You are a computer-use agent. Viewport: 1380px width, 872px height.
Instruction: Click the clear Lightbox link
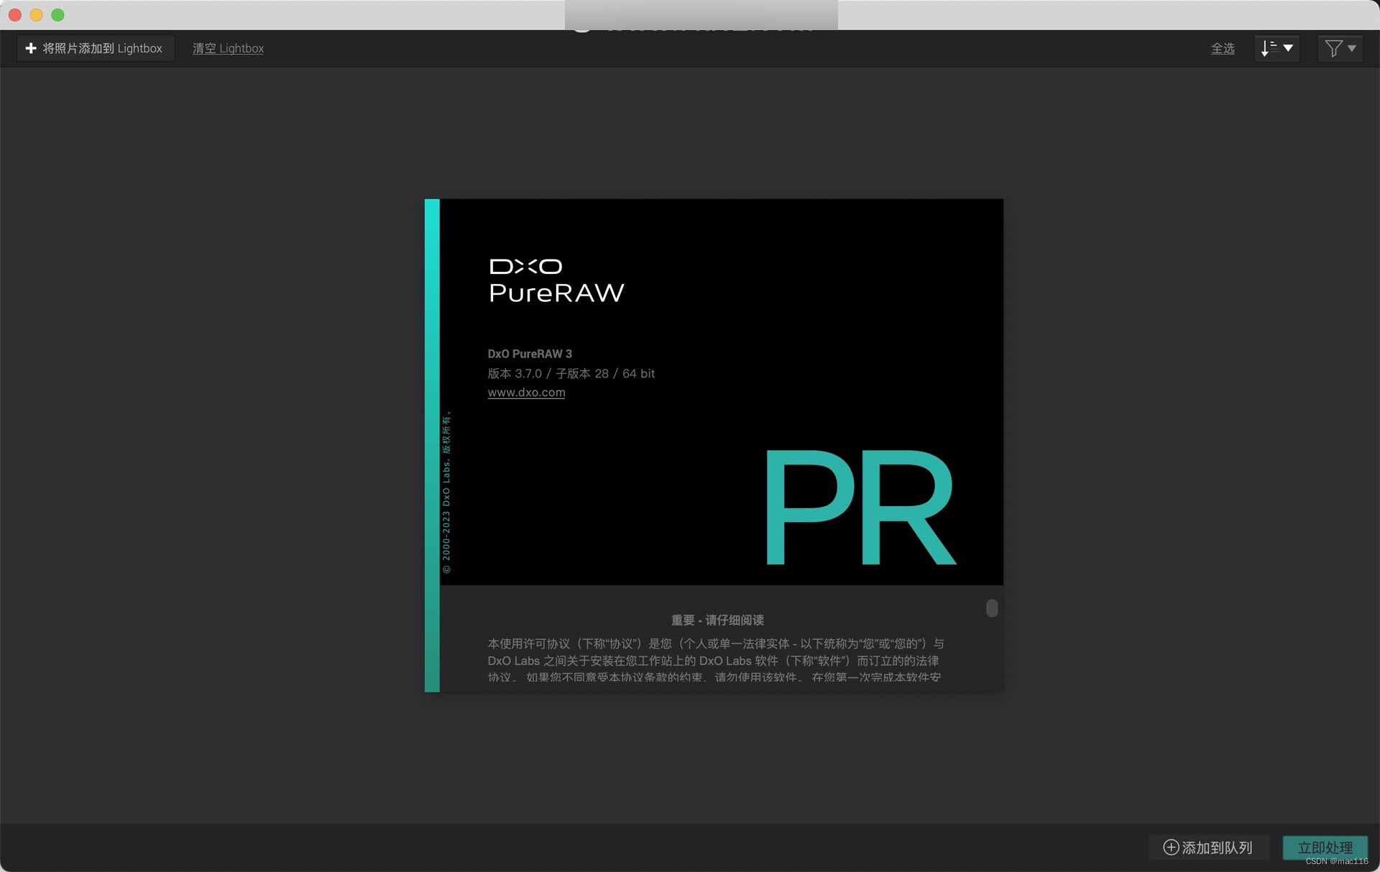click(x=228, y=48)
